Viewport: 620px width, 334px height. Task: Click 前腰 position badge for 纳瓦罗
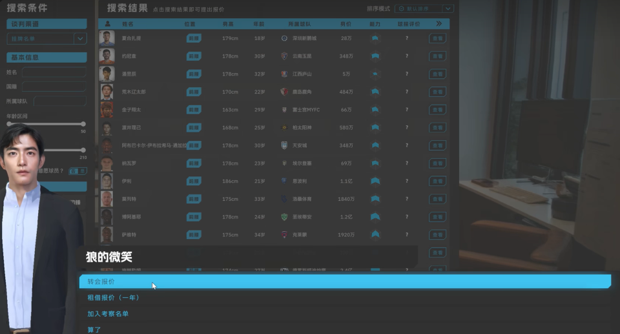[194, 163]
